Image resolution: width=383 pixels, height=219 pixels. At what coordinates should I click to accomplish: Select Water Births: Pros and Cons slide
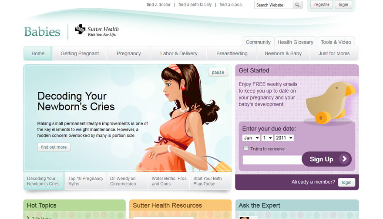click(x=169, y=181)
